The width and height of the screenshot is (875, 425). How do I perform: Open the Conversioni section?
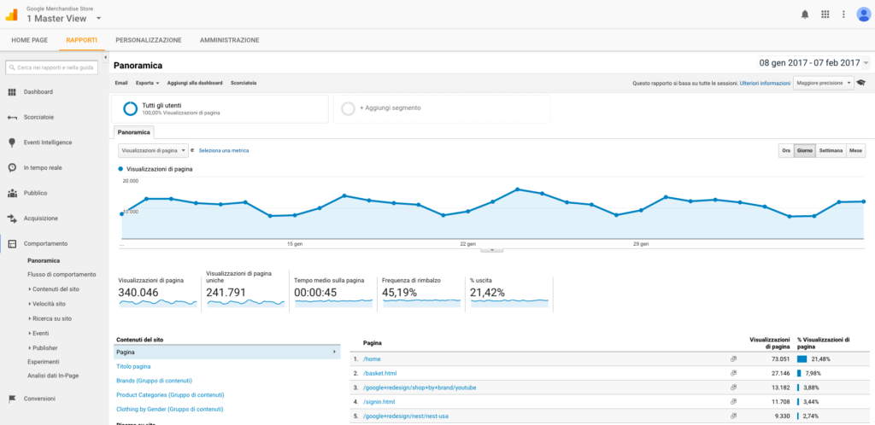point(39,399)
